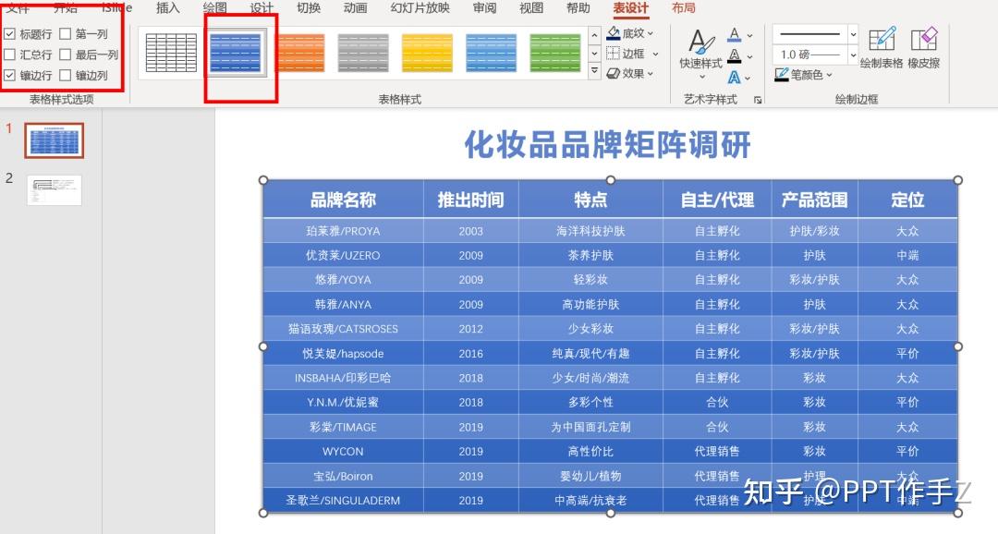The image size is (998, 534).
Task: Expand the full table styles gallery
Action: click(594, 71)
